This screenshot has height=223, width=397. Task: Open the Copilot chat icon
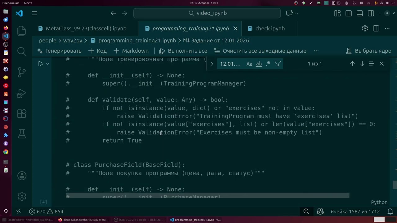289,13
